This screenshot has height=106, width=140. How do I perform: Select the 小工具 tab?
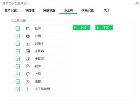coord(68,10)
